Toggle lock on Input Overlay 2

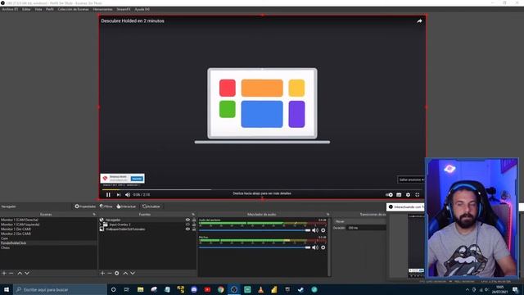(194, 225)
